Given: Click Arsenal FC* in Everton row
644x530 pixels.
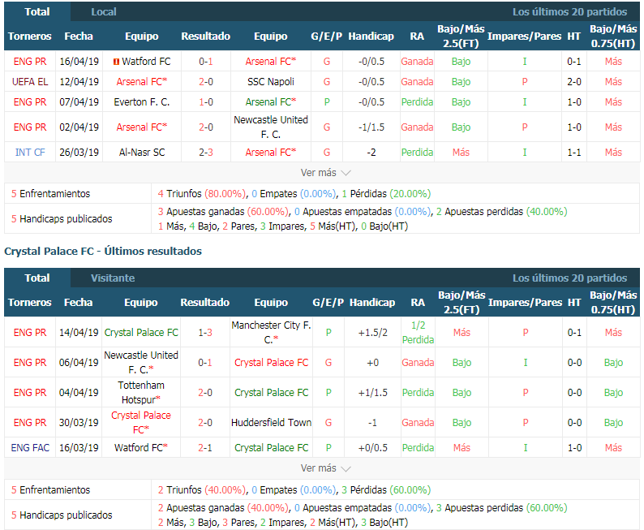Looking at the screenshot, I should point(271,102).
